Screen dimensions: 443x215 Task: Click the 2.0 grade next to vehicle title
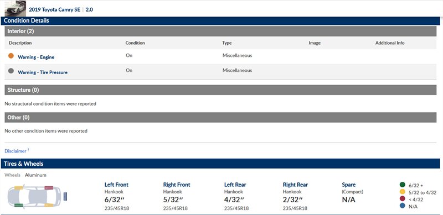point(89,9)
